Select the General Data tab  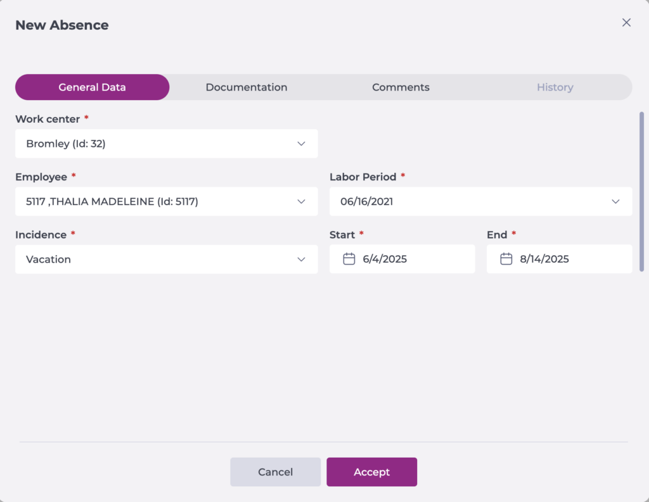coord(93,87)
